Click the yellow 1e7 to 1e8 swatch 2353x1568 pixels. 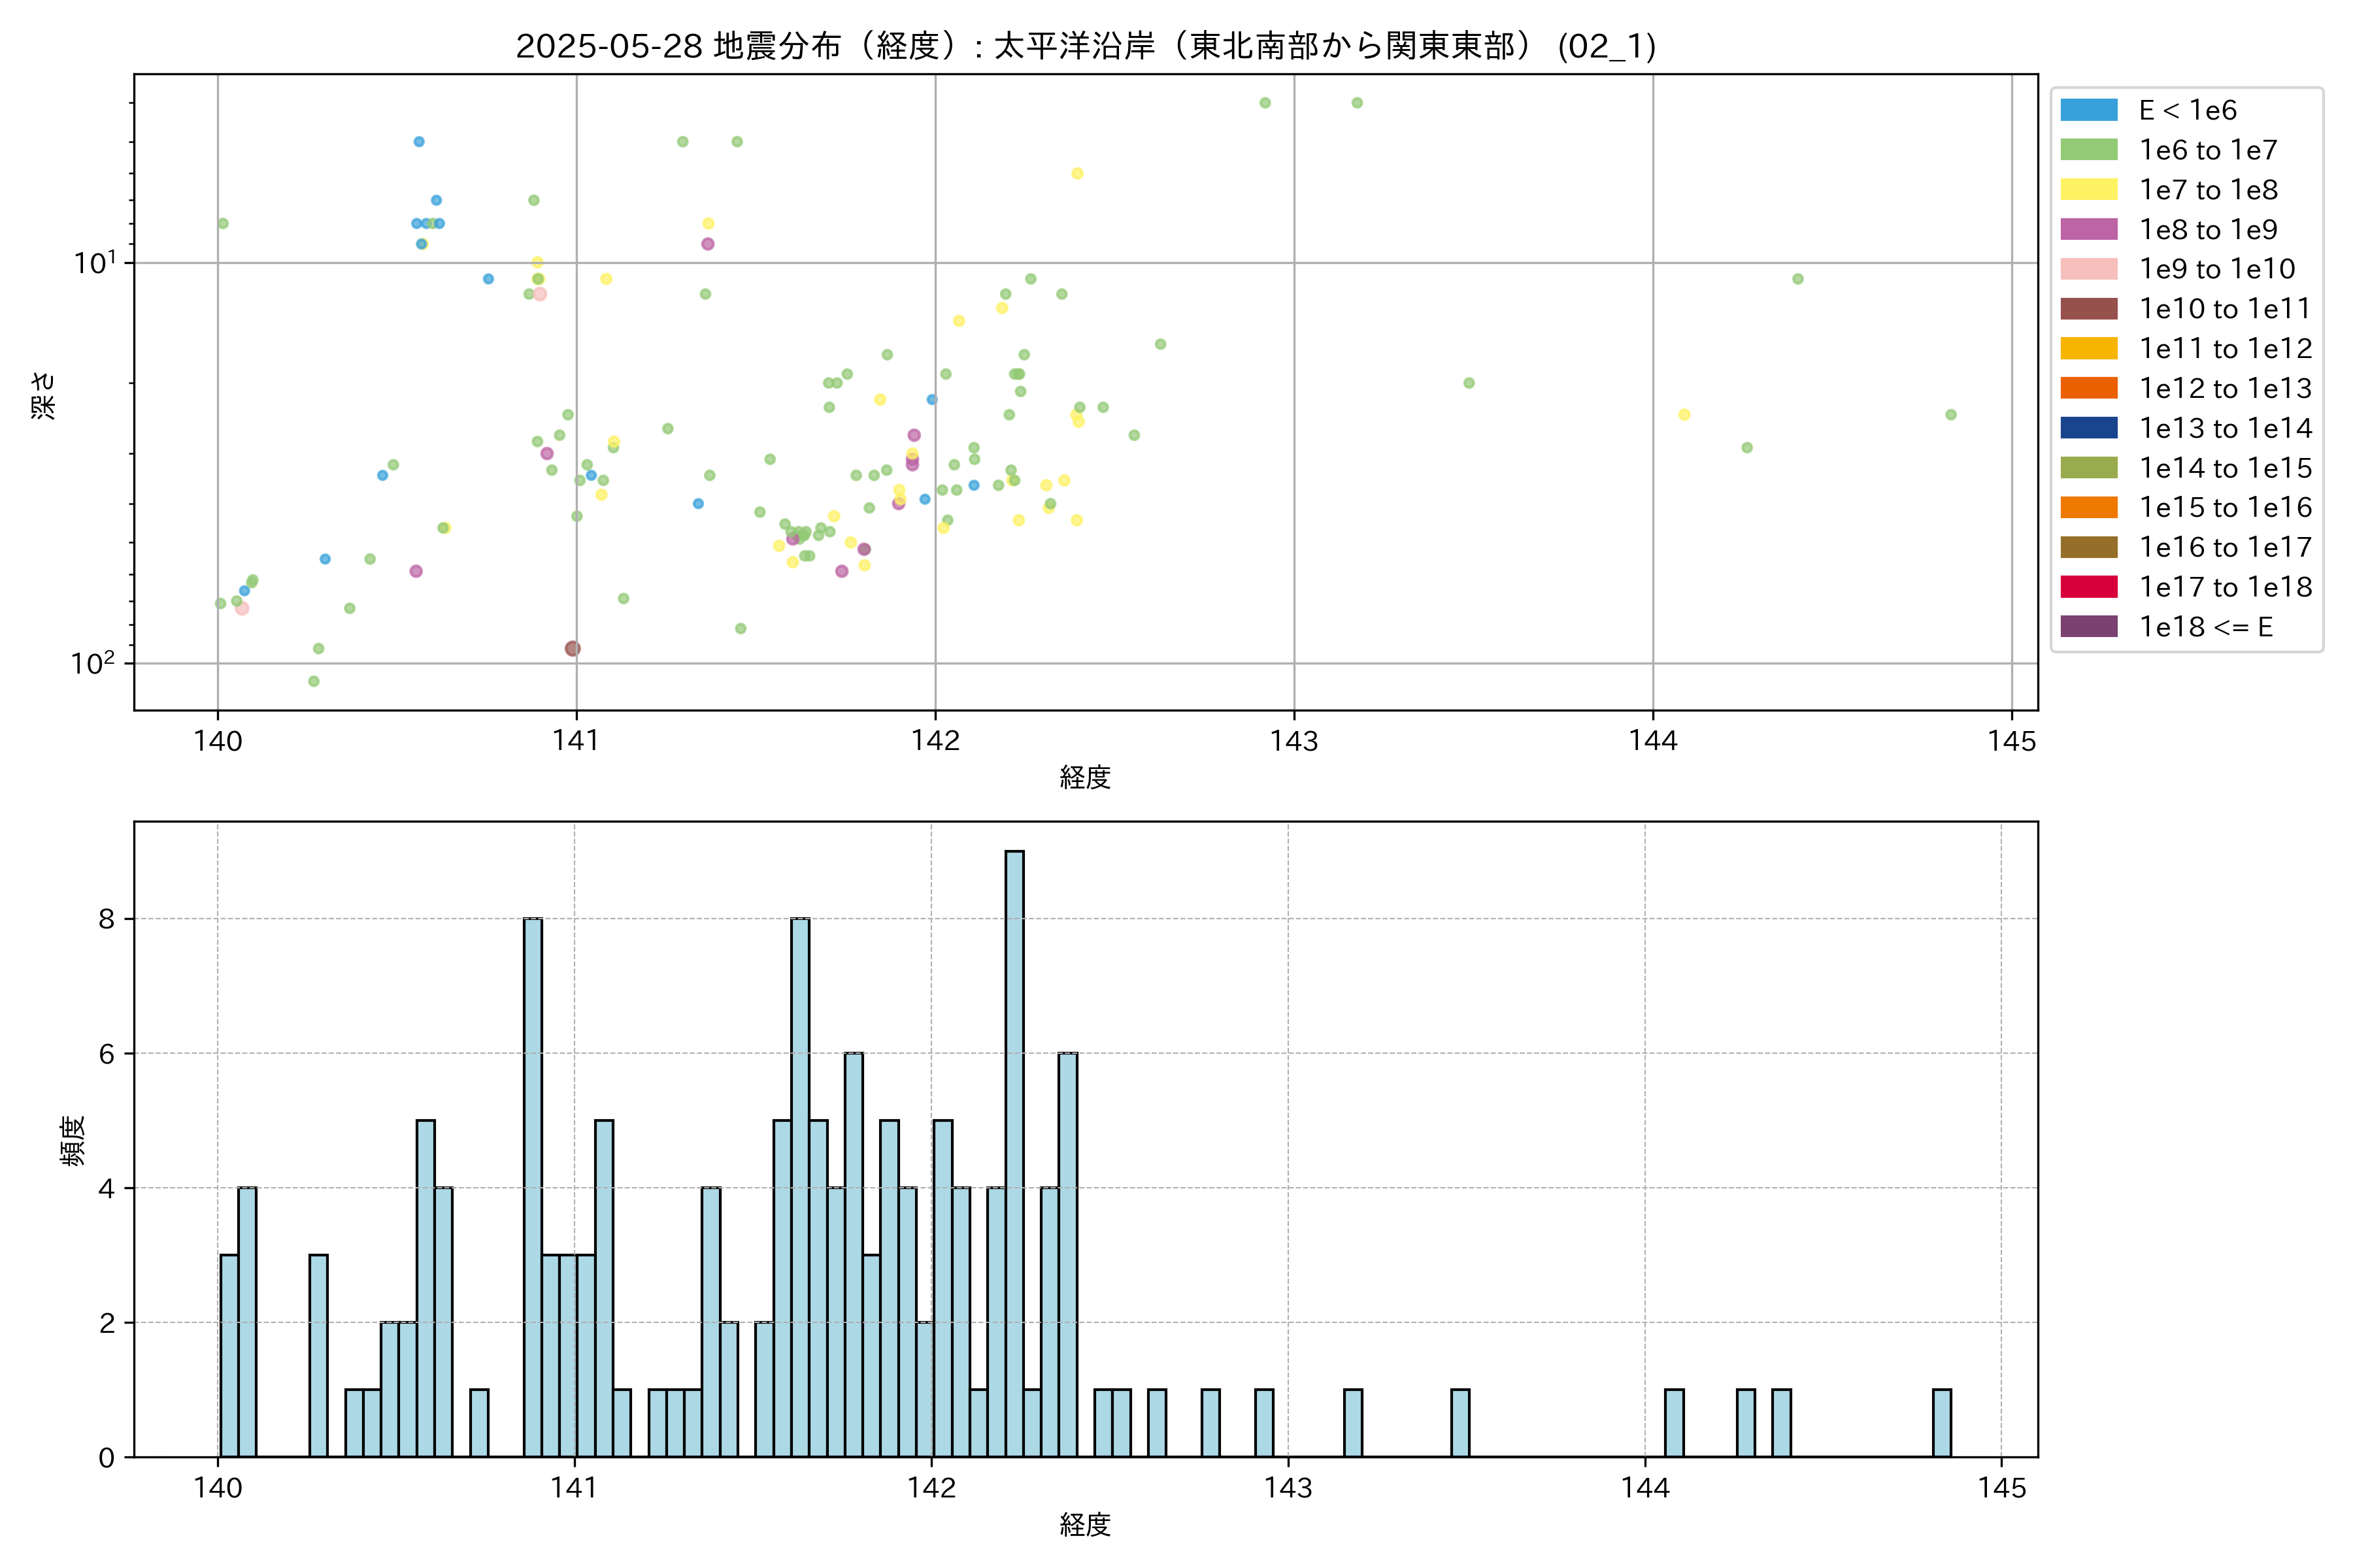click(x=2088, y=190)
